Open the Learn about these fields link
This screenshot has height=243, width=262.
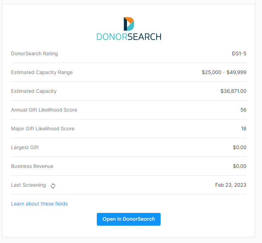pos(39,204)
